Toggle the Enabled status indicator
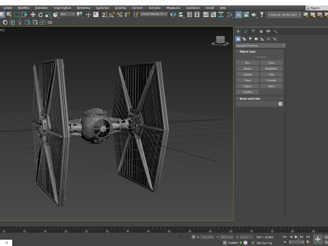Screen dimensions: 328x246 click(241, 243)
